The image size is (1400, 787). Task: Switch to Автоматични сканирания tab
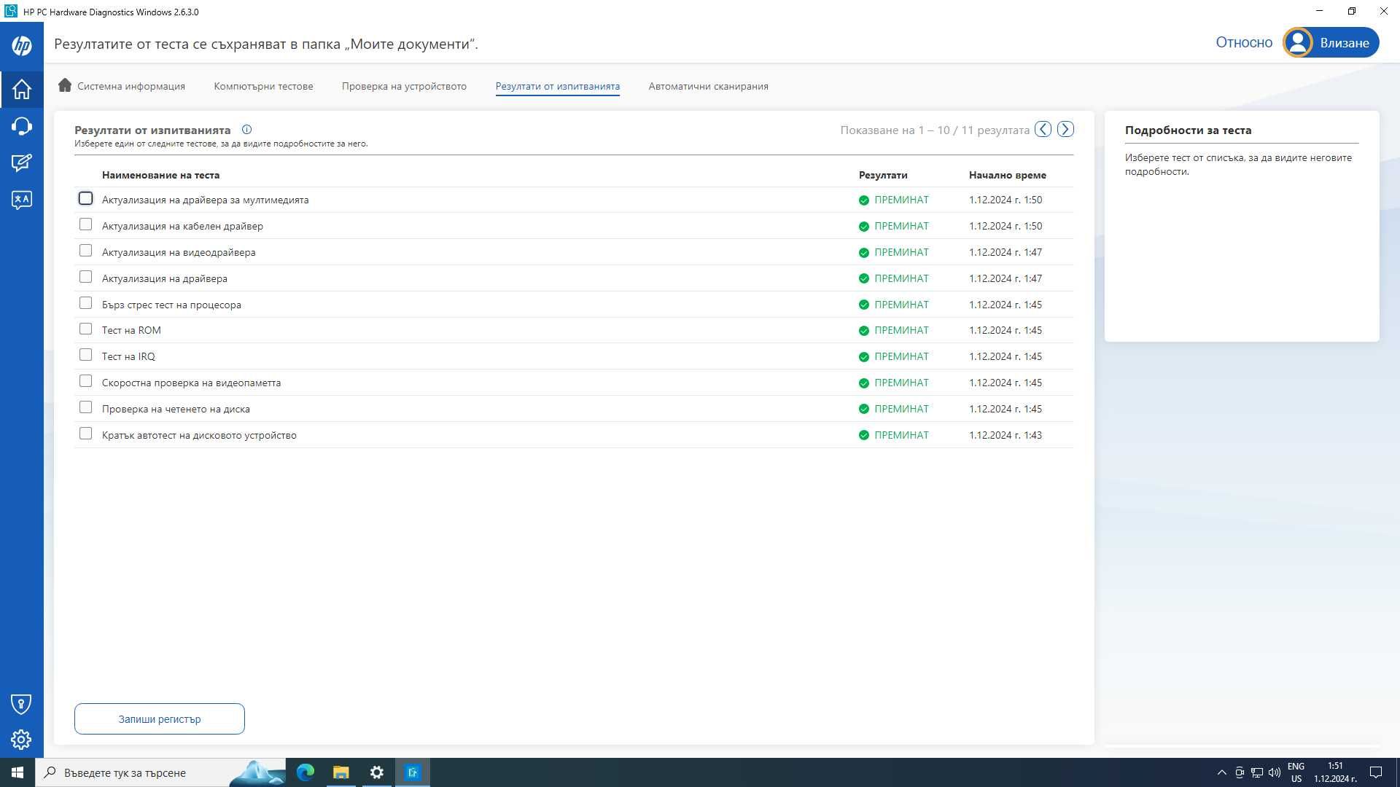pos(708,86)
